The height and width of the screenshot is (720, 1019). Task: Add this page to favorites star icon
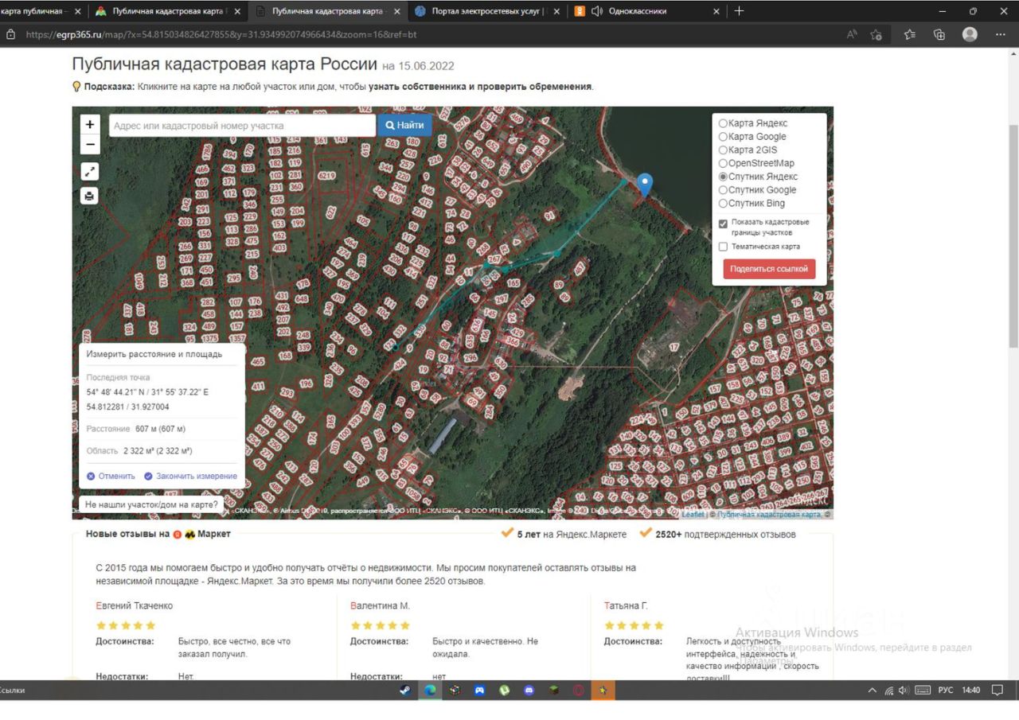pos(876,34)
